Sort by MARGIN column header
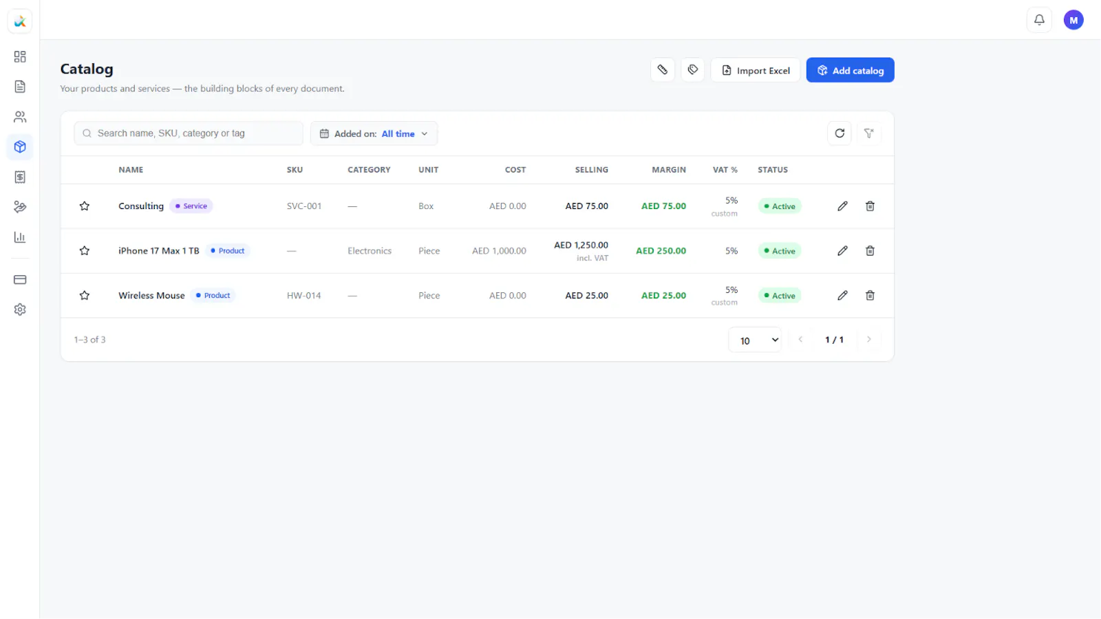The image size is (1101, 619). click(669, 170)
